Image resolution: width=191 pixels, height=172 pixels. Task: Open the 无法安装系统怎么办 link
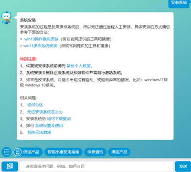(x=45, y=112)
